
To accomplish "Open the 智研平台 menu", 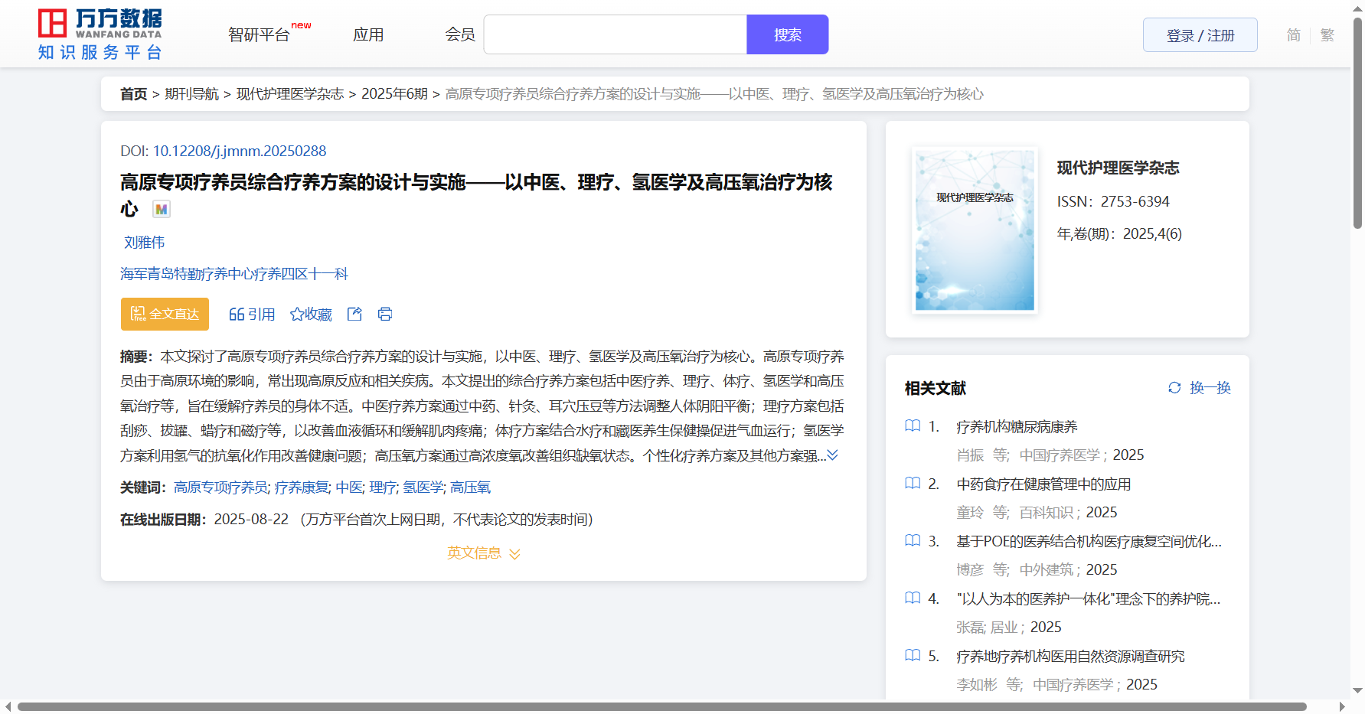I will pos(260,35).
